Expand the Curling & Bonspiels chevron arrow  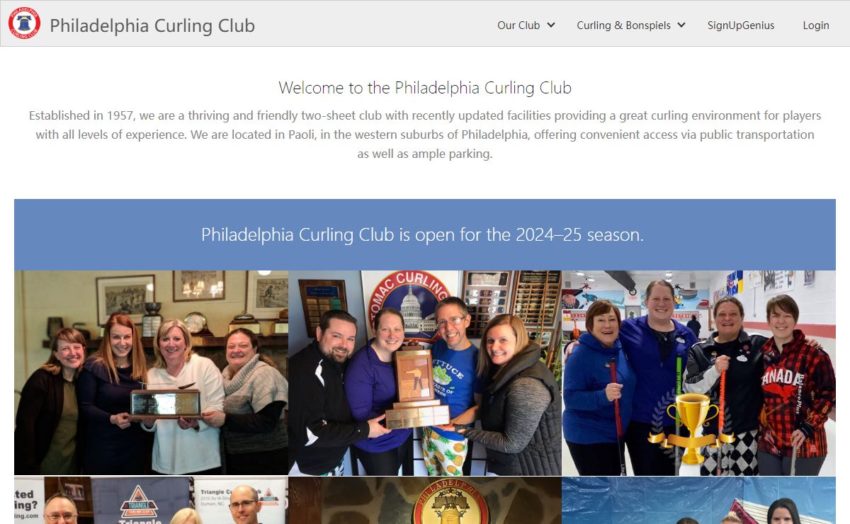(x=681, y=25)
